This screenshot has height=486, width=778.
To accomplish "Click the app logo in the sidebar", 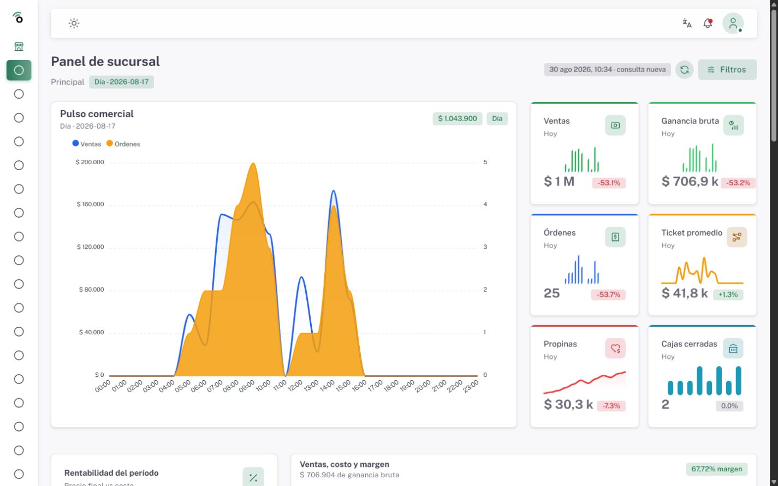I will [19, 18].
